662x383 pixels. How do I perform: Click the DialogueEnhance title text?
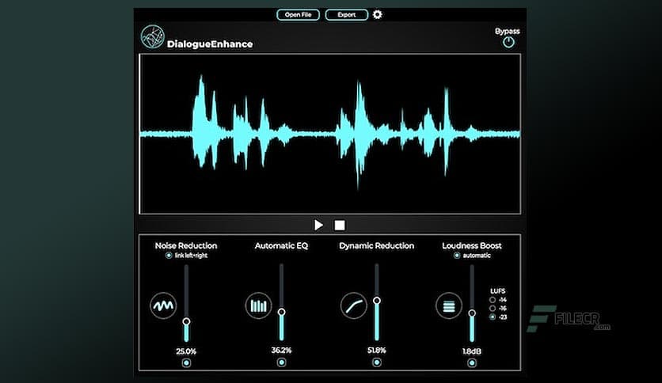(x=210, y=44)
